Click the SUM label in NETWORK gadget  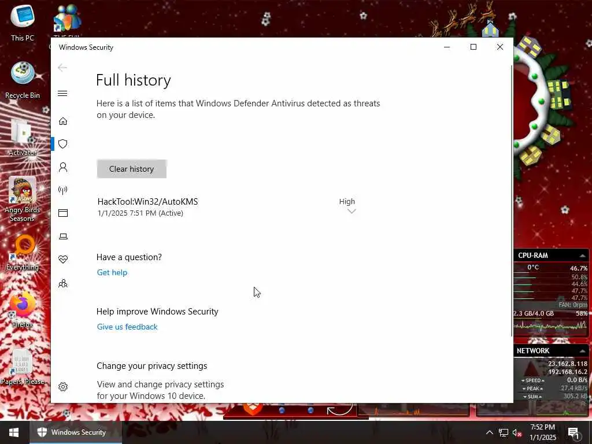tap(532, 397)
